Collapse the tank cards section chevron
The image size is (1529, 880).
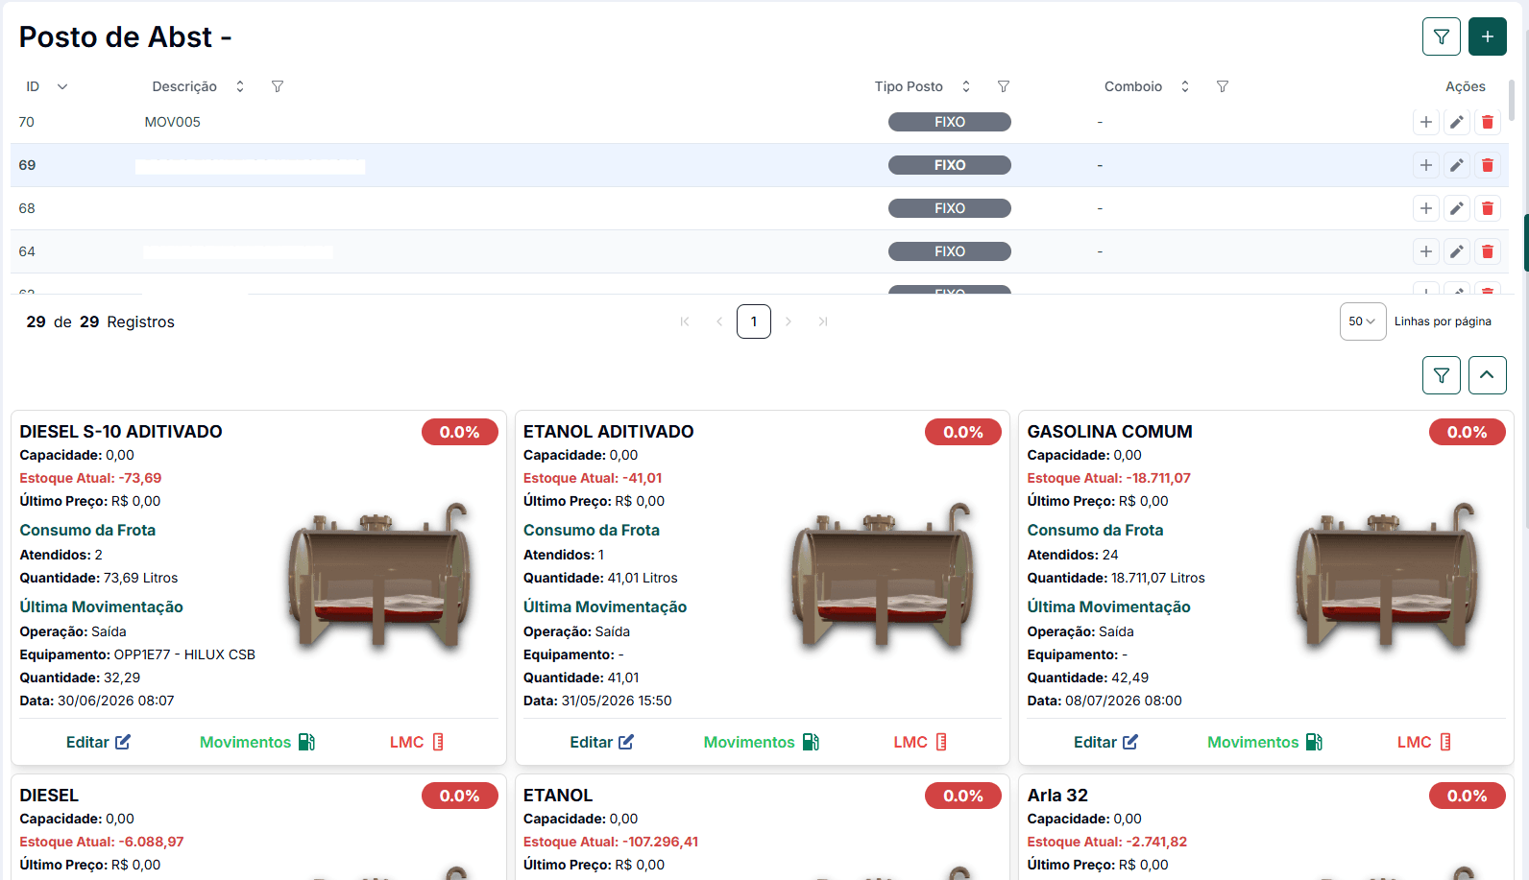coord(1487,375)
